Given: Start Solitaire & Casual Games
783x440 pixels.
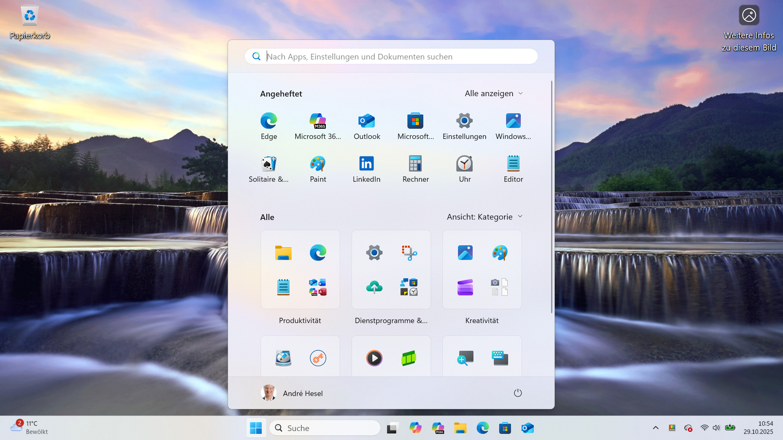Looking at the screenshot, I should pos(269,168).
